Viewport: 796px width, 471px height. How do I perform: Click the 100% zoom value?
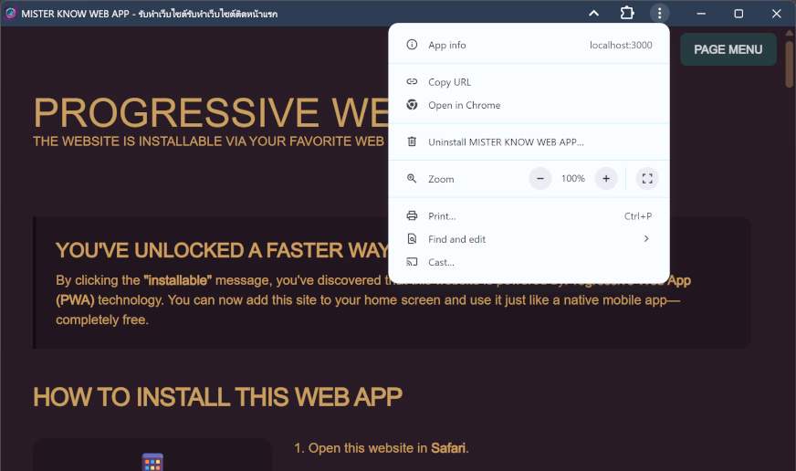pos(573,179)
